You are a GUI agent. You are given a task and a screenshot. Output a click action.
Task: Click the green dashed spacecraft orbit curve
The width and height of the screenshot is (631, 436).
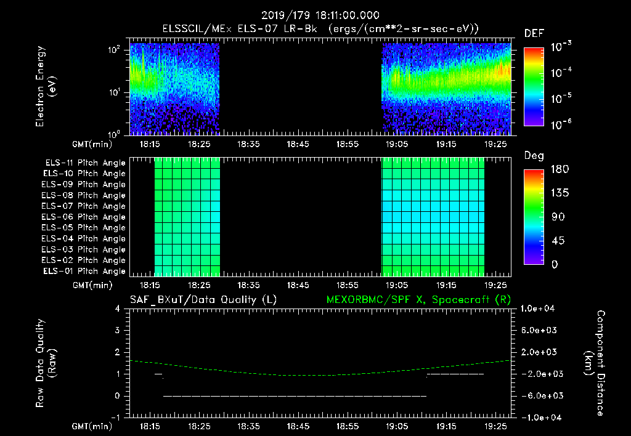[x=320, y=375]
